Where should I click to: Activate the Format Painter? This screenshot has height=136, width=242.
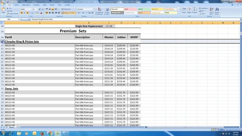point(12,14)
